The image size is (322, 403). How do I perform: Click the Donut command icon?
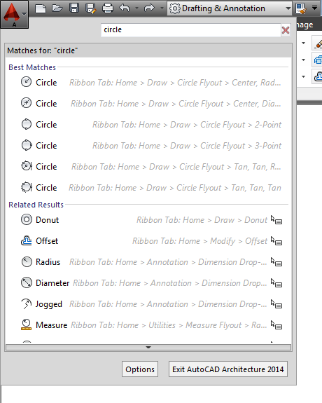click(26, 220)
